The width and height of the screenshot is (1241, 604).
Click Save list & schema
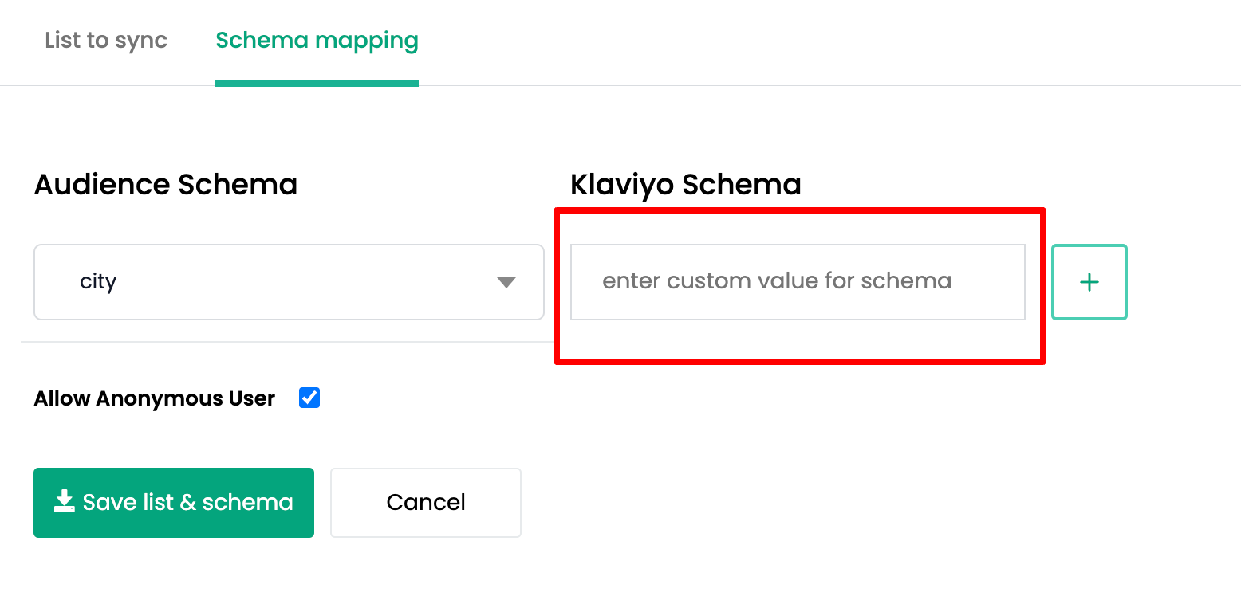(173, 502)
